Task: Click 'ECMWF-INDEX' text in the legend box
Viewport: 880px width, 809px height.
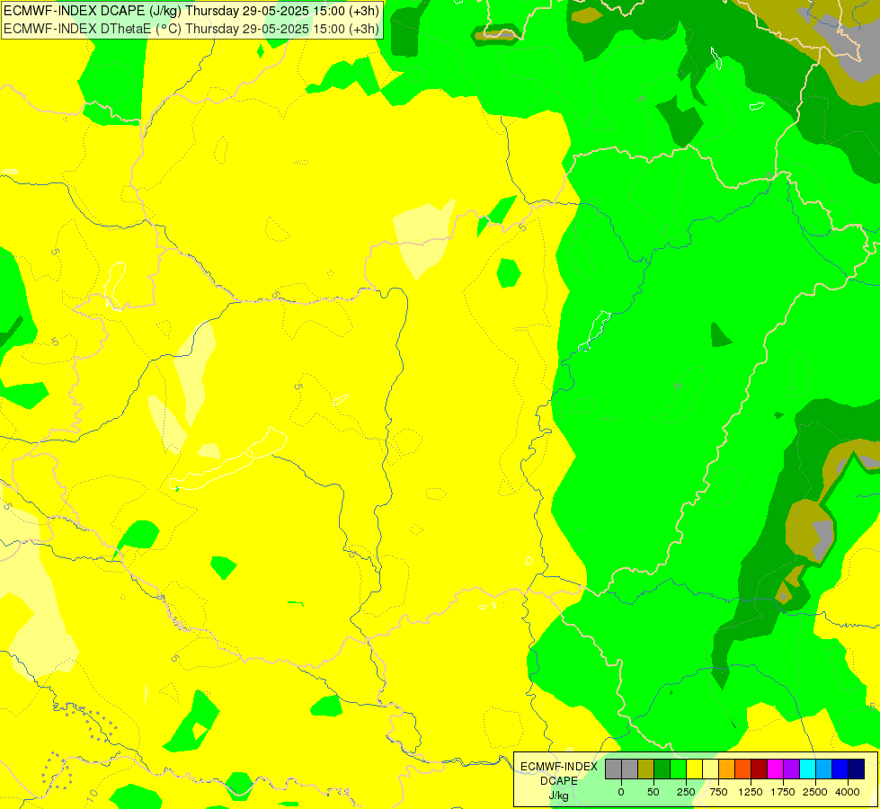Action: 559,767
